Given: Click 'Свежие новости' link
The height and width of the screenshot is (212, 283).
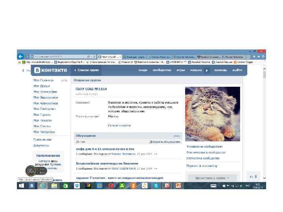Looking at the screenshot, I should point(119,125).
